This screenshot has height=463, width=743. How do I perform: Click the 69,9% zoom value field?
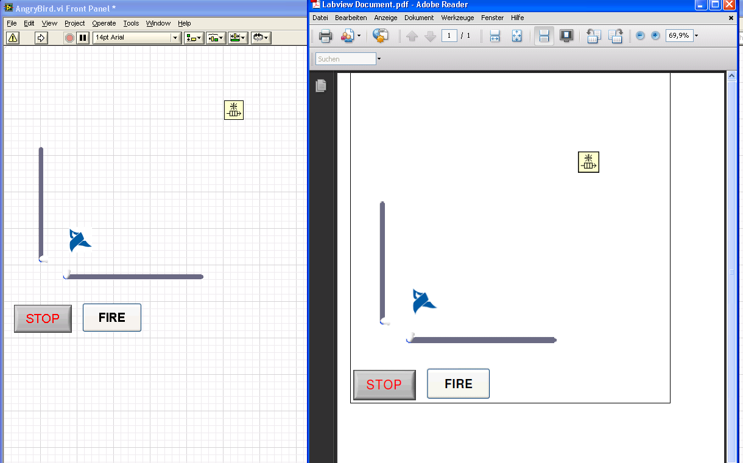point(679,36)
